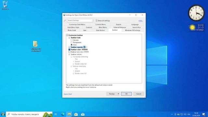Screen dimensions: 208x117
Task: Open the Recycle Bin desktop icon
Action: [5, 5]
